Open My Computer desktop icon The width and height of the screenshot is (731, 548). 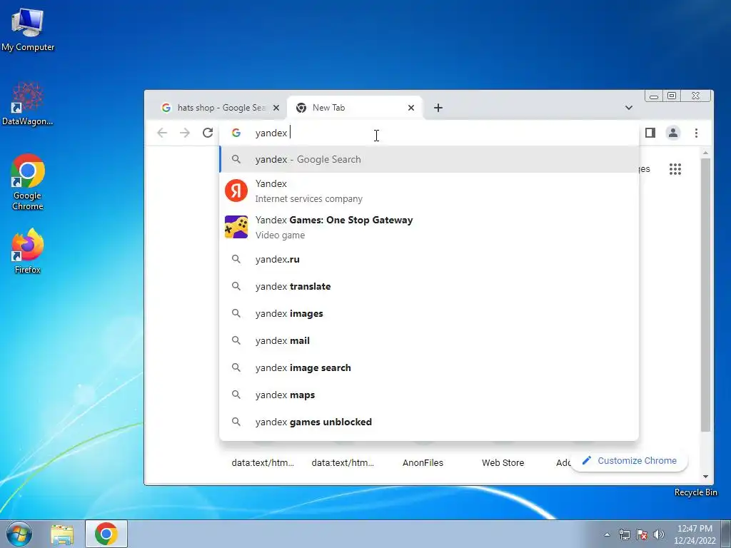click(x=28, y=29)
